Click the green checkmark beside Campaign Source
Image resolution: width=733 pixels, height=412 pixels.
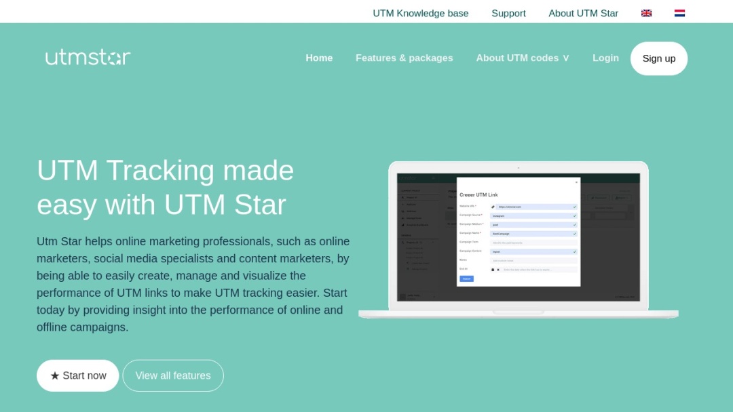pos(574,216)
